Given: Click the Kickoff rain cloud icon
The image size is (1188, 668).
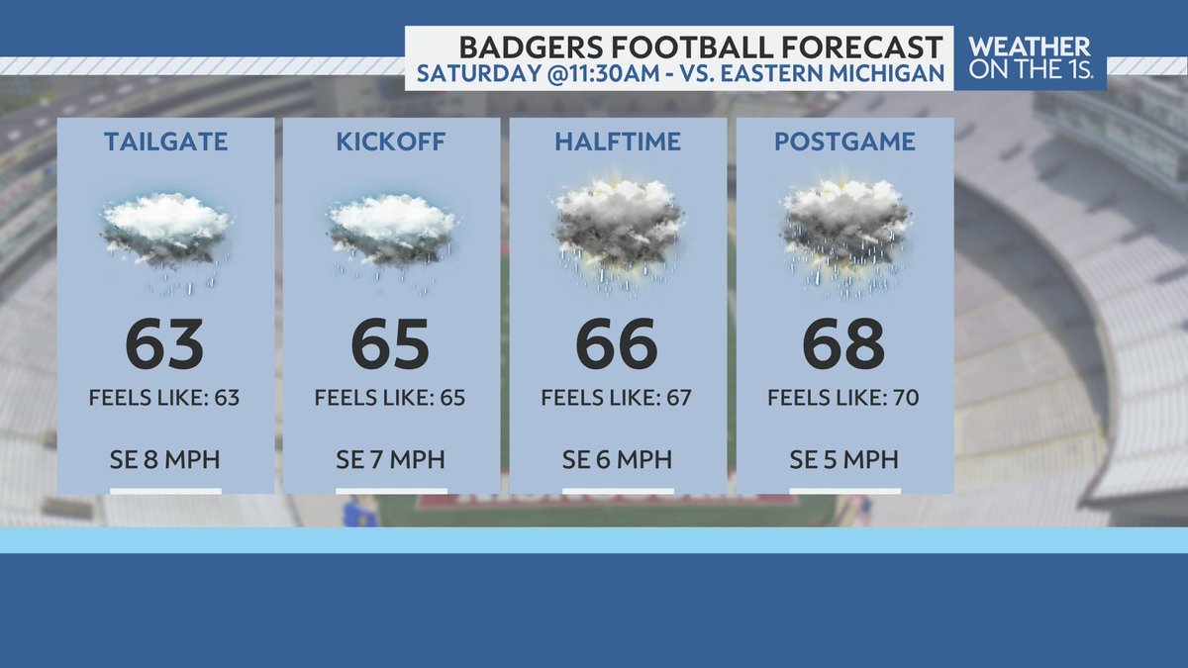Looking at the screenshot, I should coord(392,242).
